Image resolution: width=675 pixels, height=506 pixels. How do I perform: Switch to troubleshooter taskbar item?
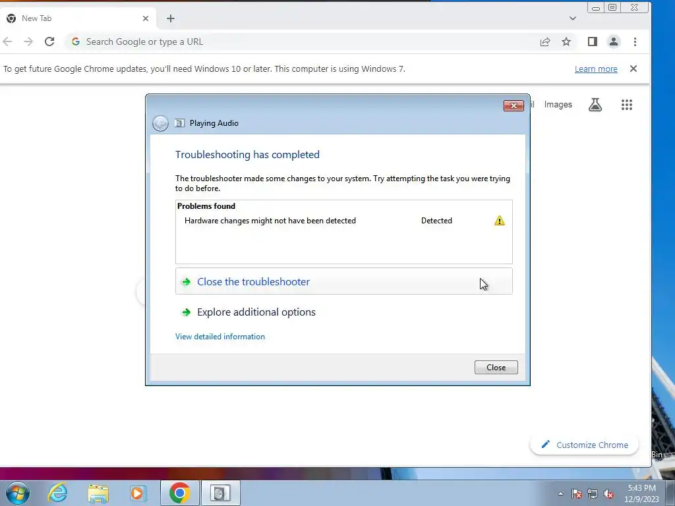[220, 493]
